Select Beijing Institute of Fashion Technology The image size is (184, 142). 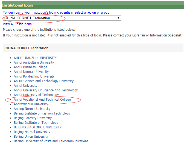pos(42,113)
